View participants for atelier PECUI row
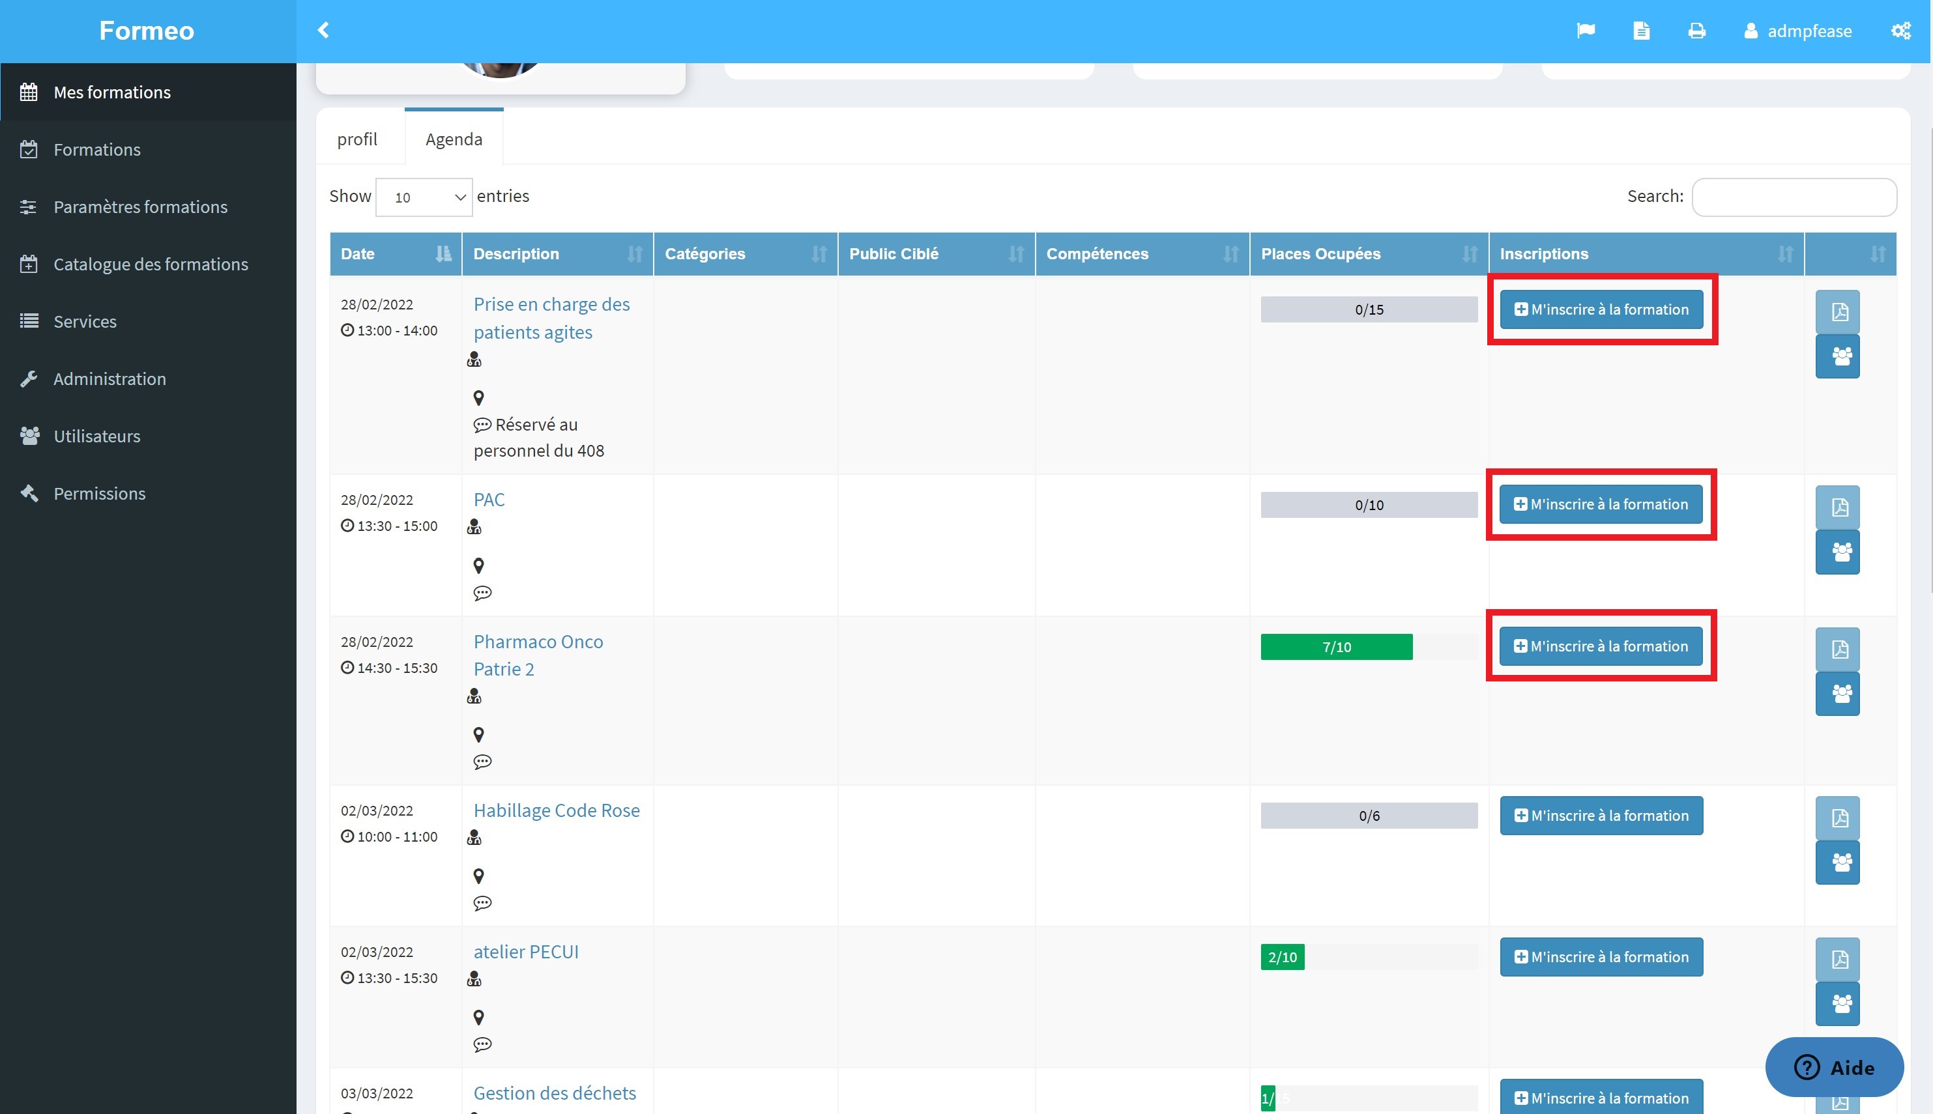This screenshot has width=1933, height=1114. click(1837, 1003)
